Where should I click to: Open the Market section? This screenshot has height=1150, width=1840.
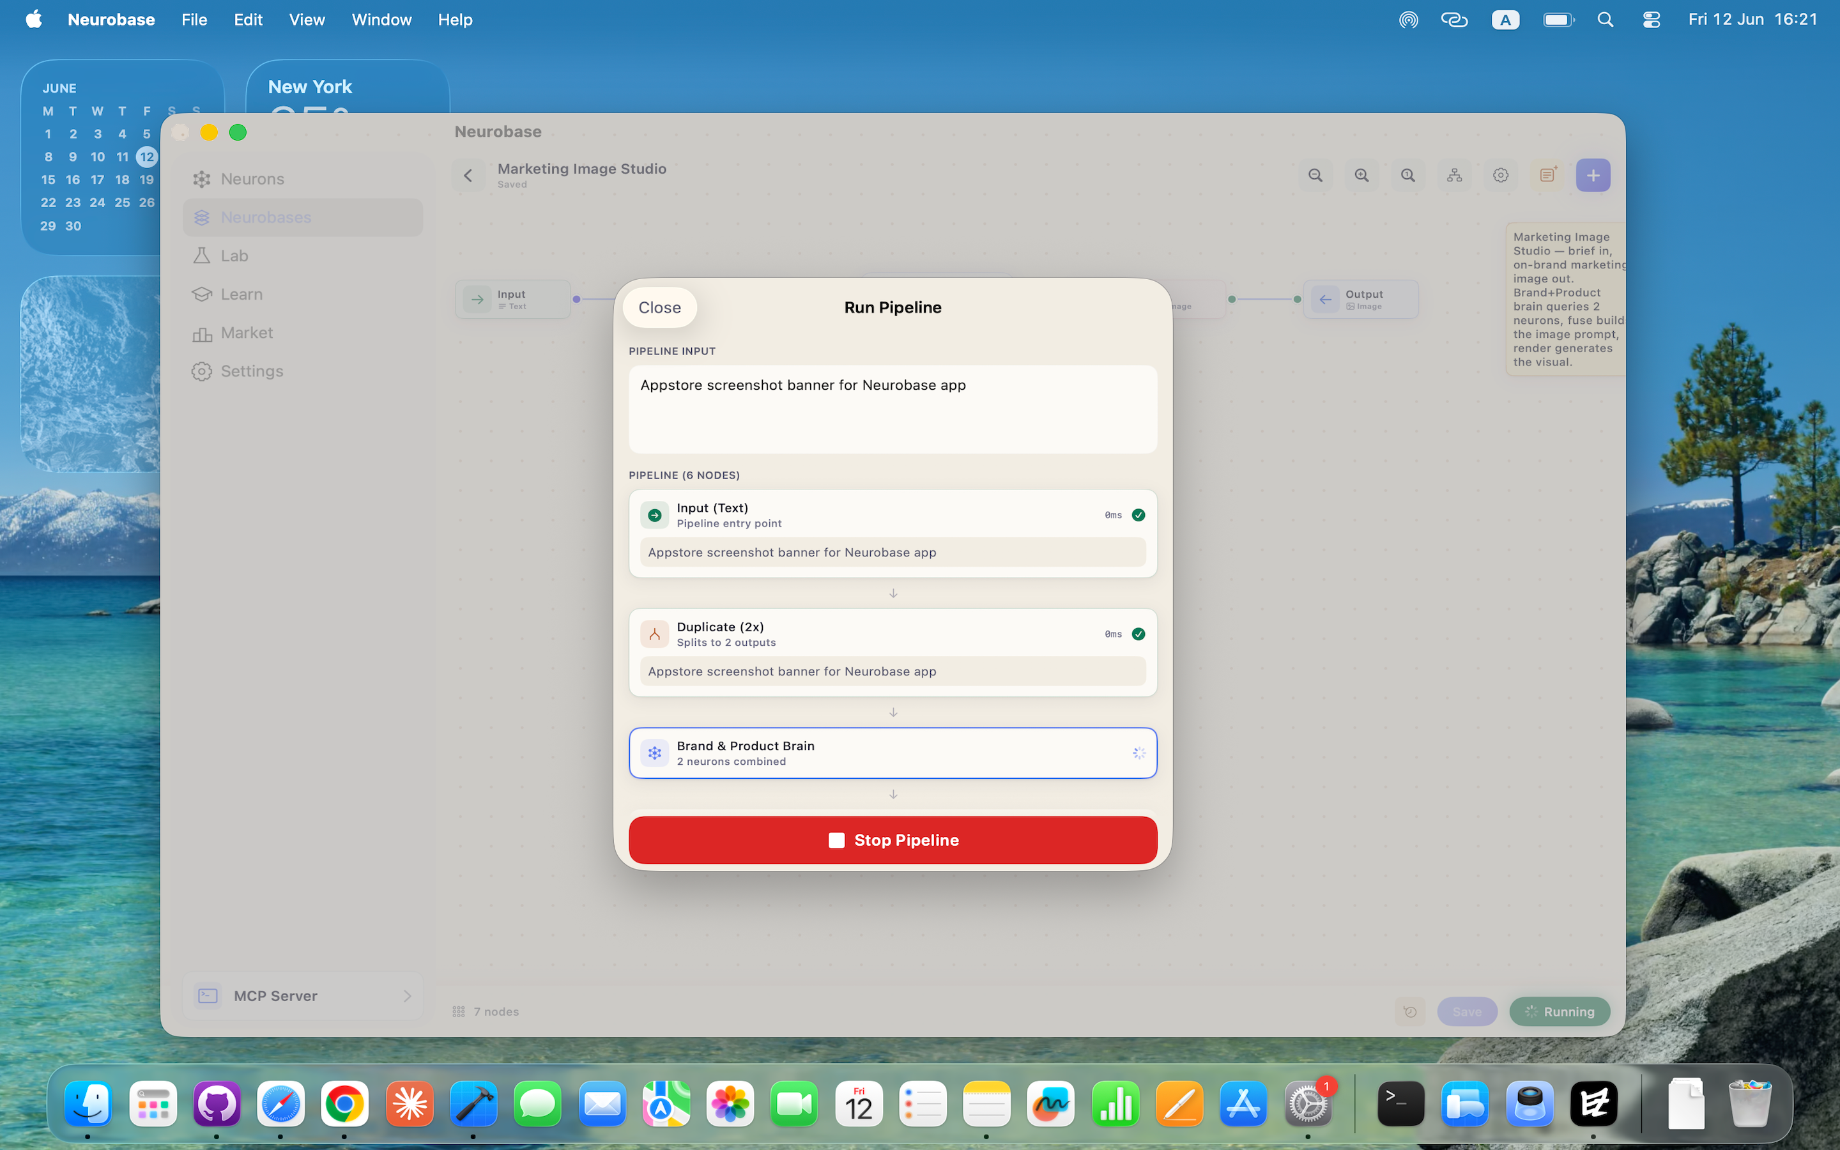pyautogui.click(x=303, y=332)
